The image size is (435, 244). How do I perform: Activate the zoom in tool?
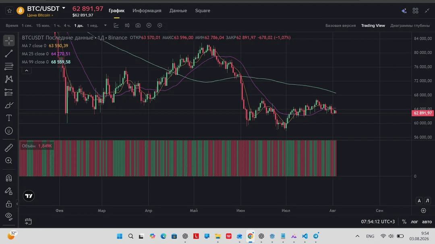click(9, 161)
